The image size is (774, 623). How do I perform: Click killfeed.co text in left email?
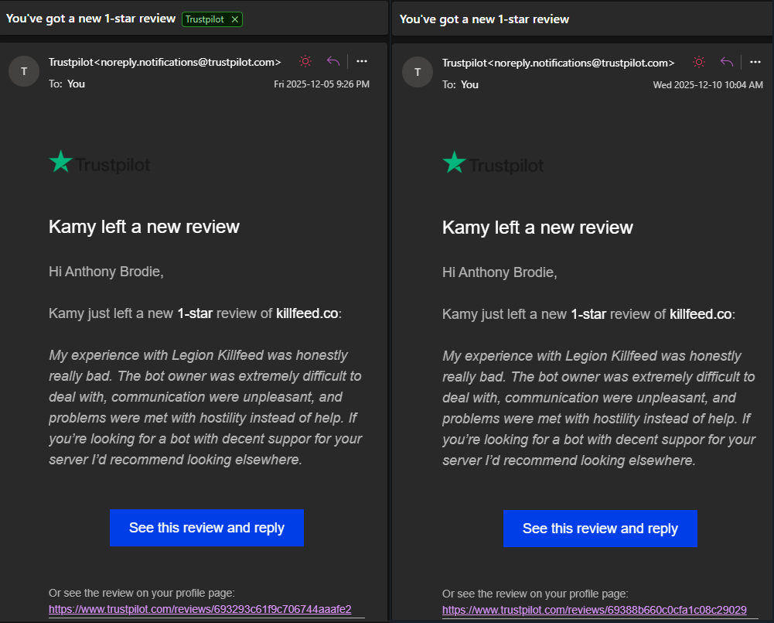coord(307,313)
